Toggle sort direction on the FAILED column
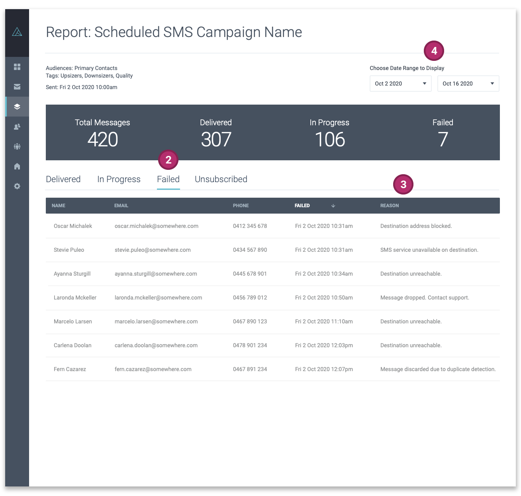Viewport: 521px width, 496px height. tap(333, 206)
